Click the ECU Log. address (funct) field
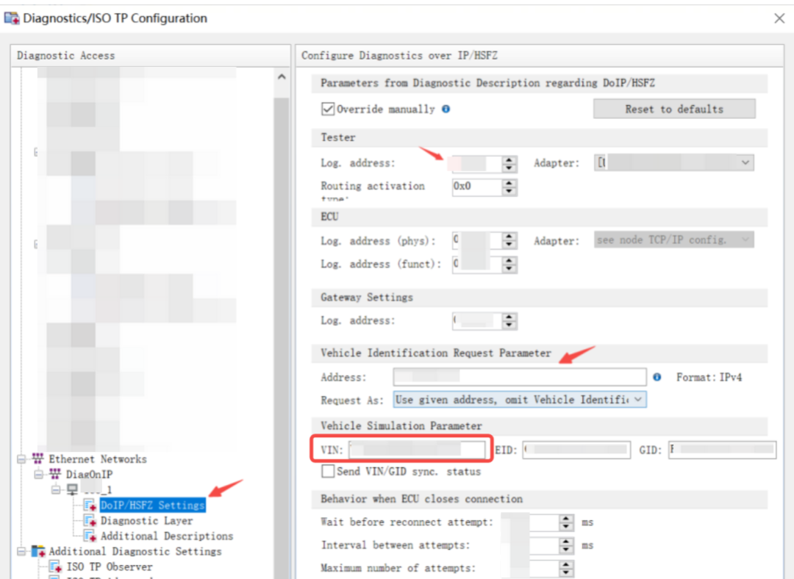 476,264
